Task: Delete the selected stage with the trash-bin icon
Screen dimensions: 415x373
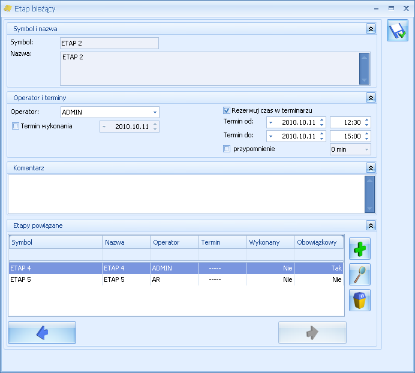Action: click(x=360, y=300)
